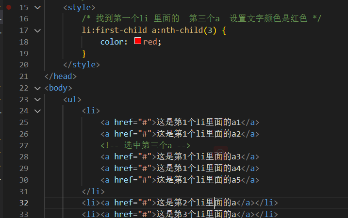Fold the ul element on line 23
The image size is (348, 218).
38,99
